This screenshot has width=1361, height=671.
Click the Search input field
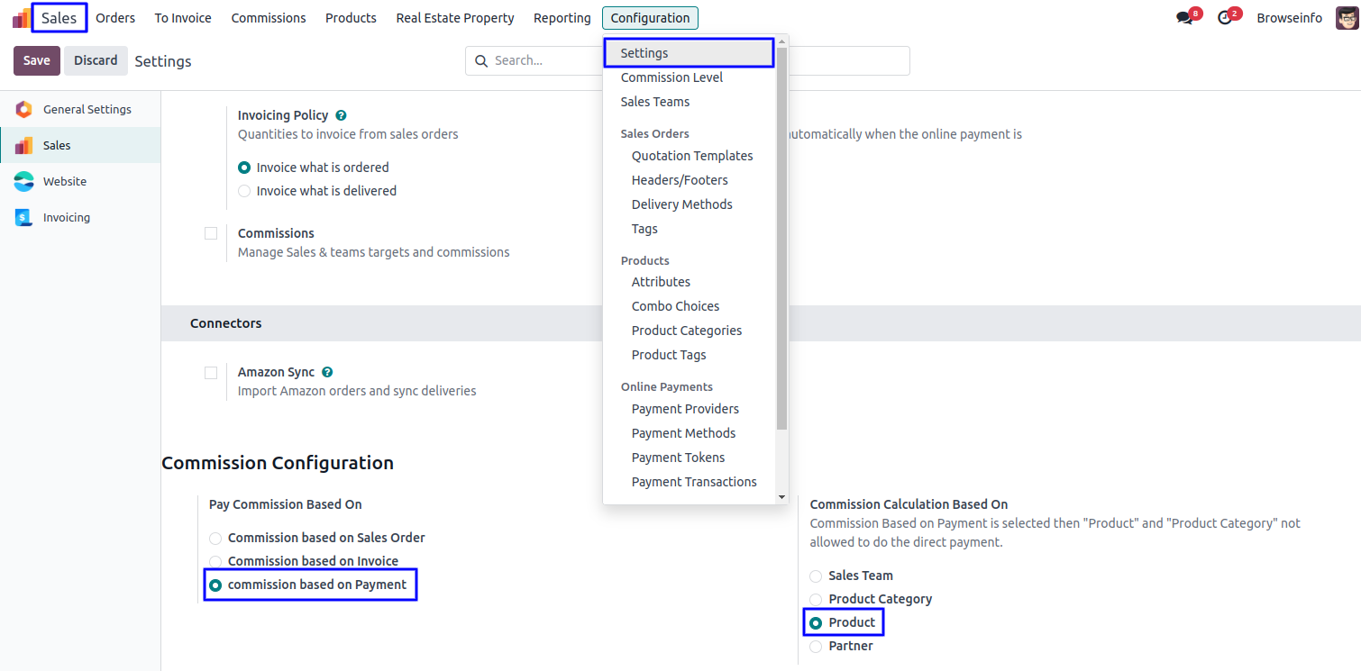click(541, 60)
